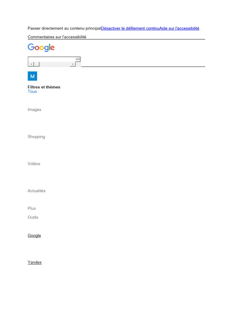Click the search box left scroll arrow

31,64
